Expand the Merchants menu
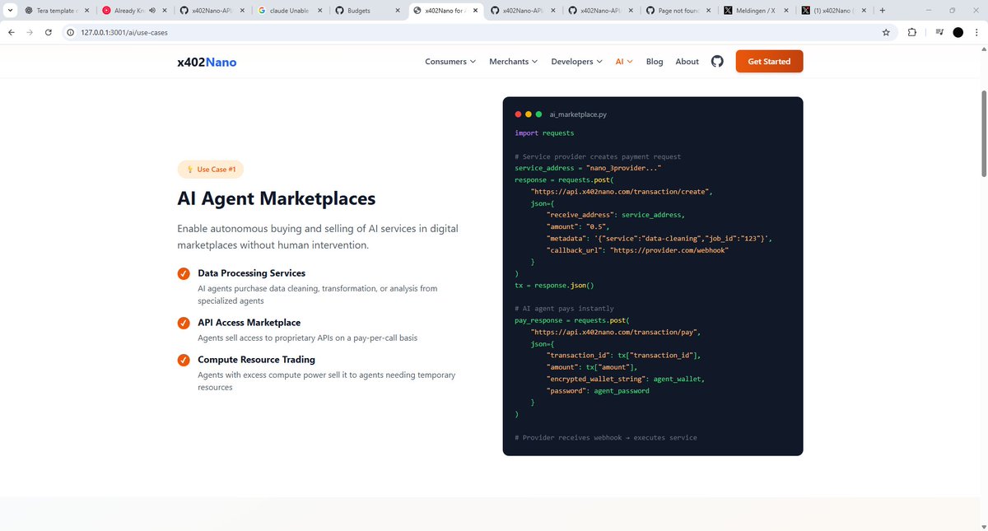The height and width of the screenshot is (531, 988). point(513,62)
